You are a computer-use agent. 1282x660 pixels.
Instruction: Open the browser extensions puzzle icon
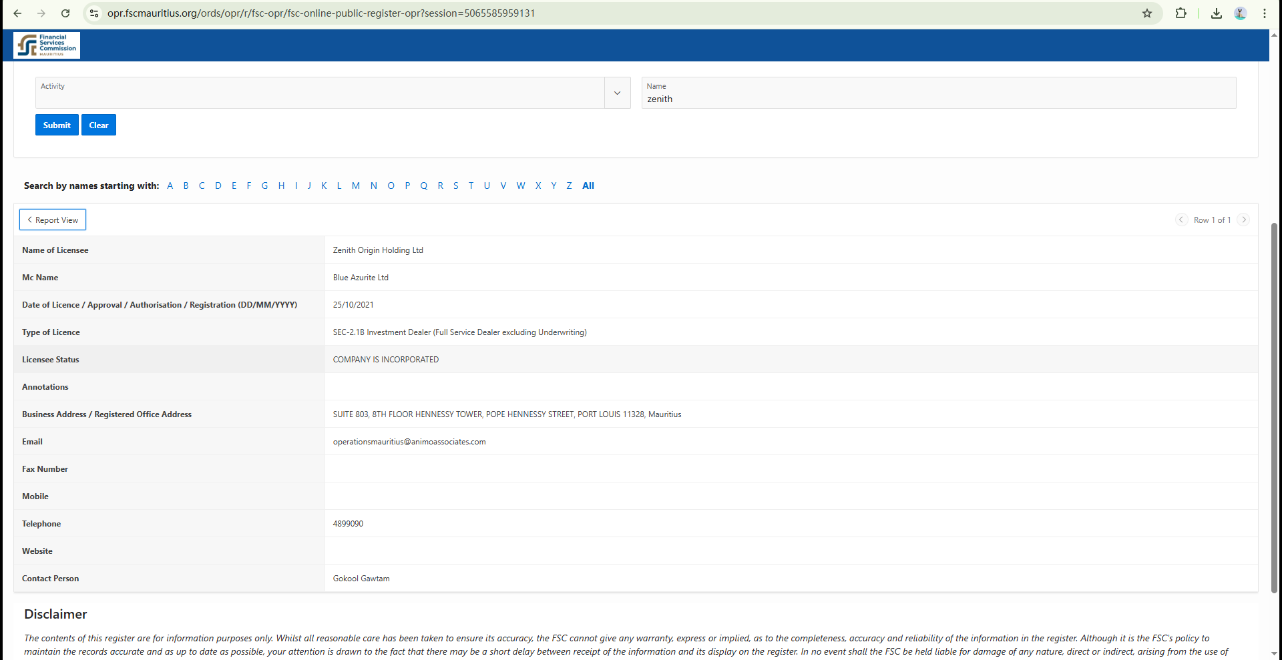(x=1181, y=13)
